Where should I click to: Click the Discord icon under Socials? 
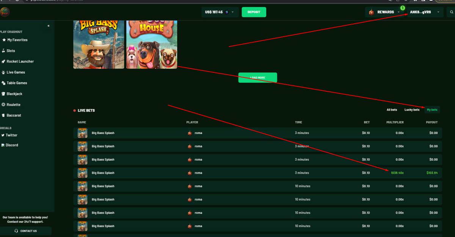[3, 145]
